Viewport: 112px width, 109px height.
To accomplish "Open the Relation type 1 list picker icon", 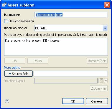I will 101,81.
